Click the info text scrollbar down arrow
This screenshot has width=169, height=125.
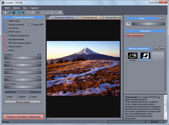pyautogui.click(x=166, y=118)
